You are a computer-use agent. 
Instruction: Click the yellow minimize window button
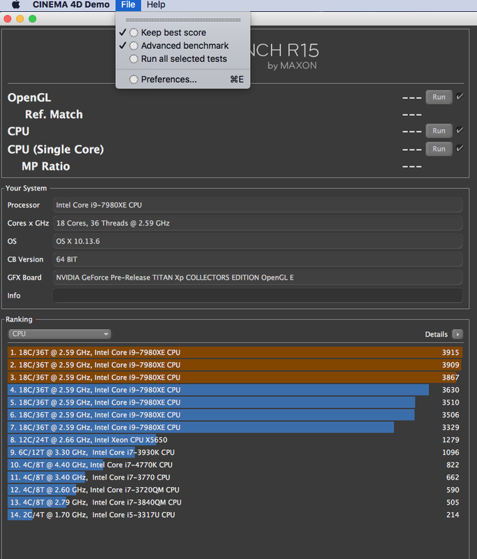(x=20, y=19)
